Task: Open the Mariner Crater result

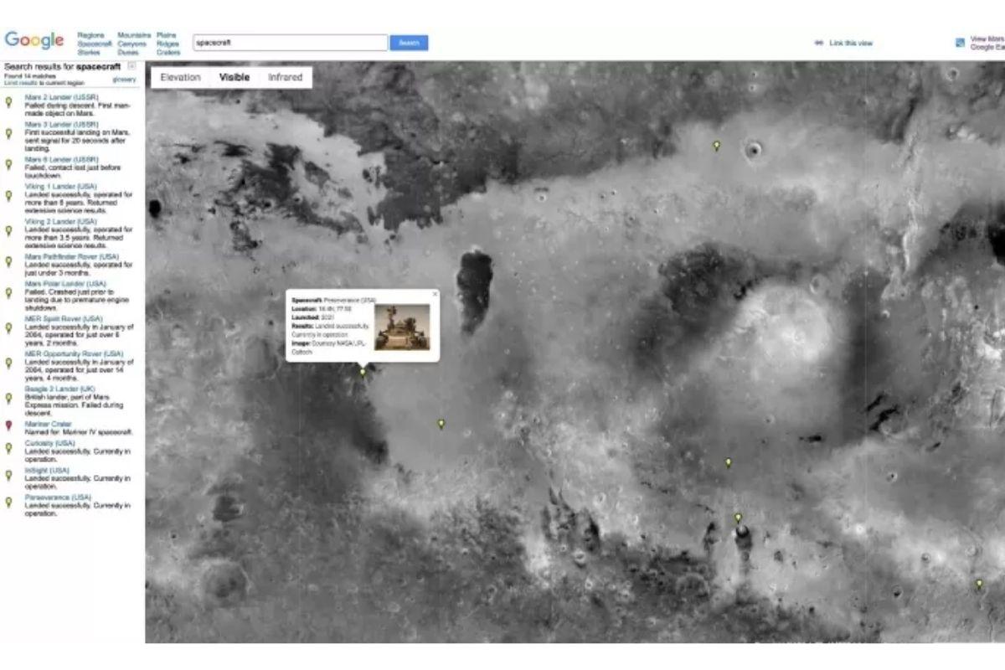Action: [48, 424]
